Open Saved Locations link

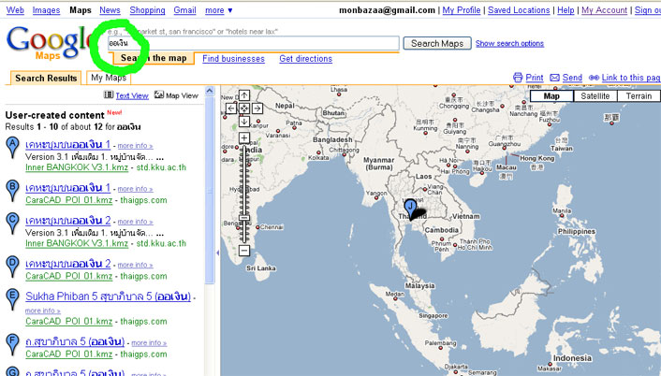coord(519,10)
